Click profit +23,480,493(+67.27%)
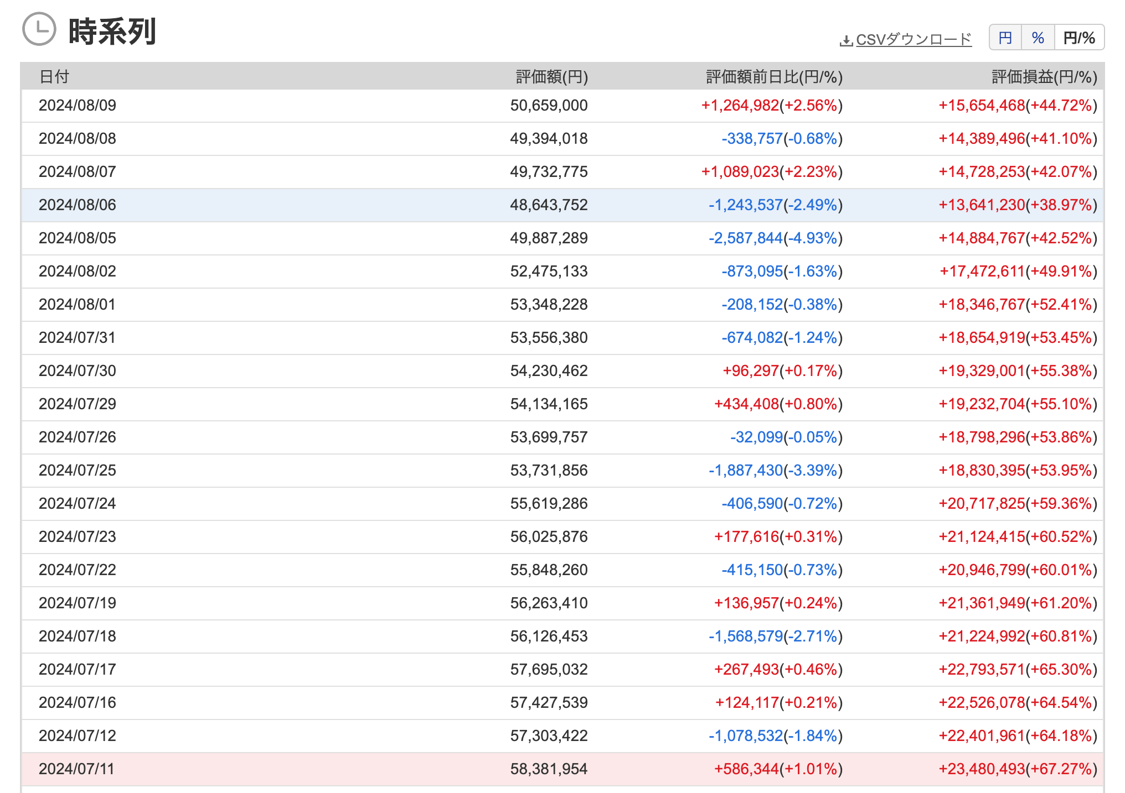 (x=1018, y=769)
